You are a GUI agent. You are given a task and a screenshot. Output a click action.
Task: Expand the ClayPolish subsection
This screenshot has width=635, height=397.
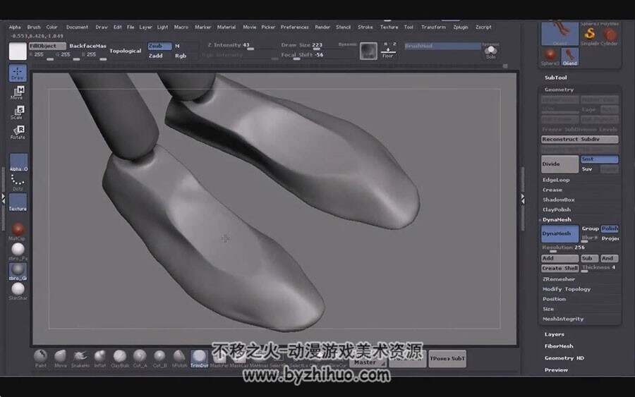pos(557,209)
